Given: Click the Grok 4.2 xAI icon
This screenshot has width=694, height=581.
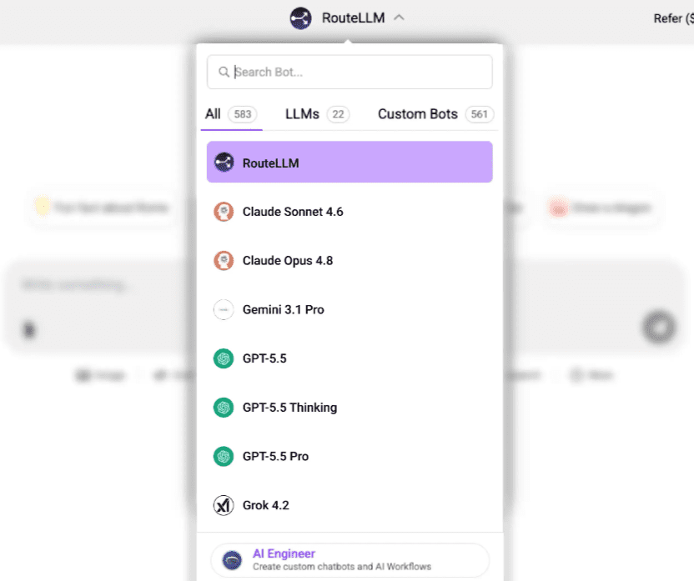Looking at the screenshot, I should [224, 505].
